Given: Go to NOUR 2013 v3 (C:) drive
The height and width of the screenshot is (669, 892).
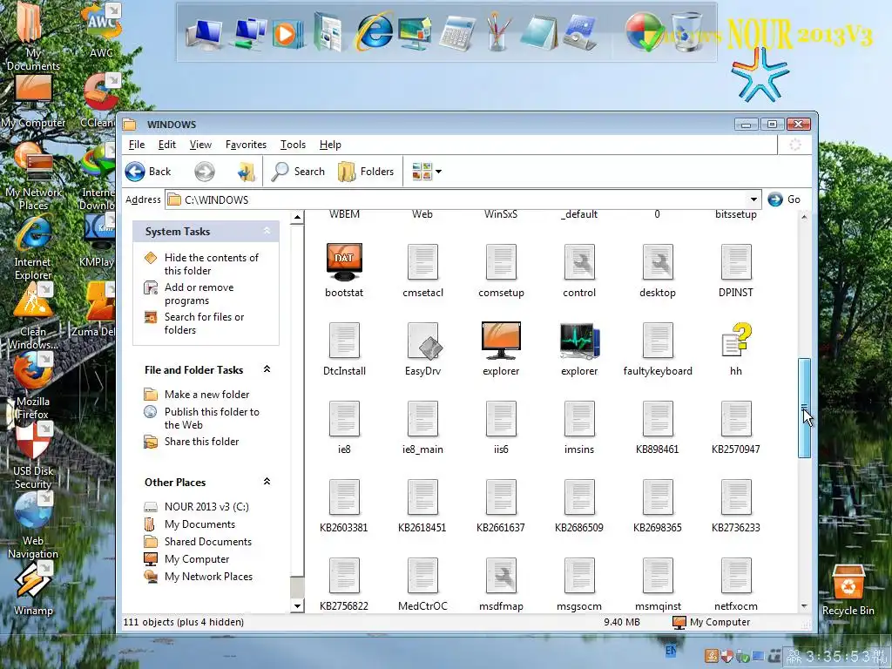Looking at the screenshot, I should [x=206, y=506].
